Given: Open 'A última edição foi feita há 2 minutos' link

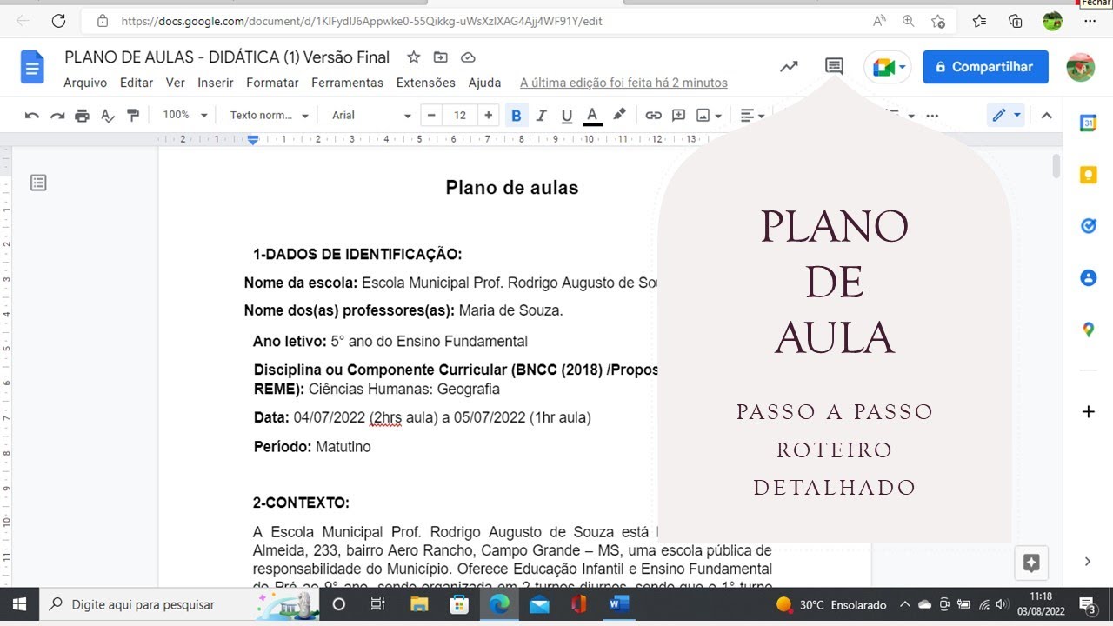Looking at the screenshot, I should (x=623, y=83).
